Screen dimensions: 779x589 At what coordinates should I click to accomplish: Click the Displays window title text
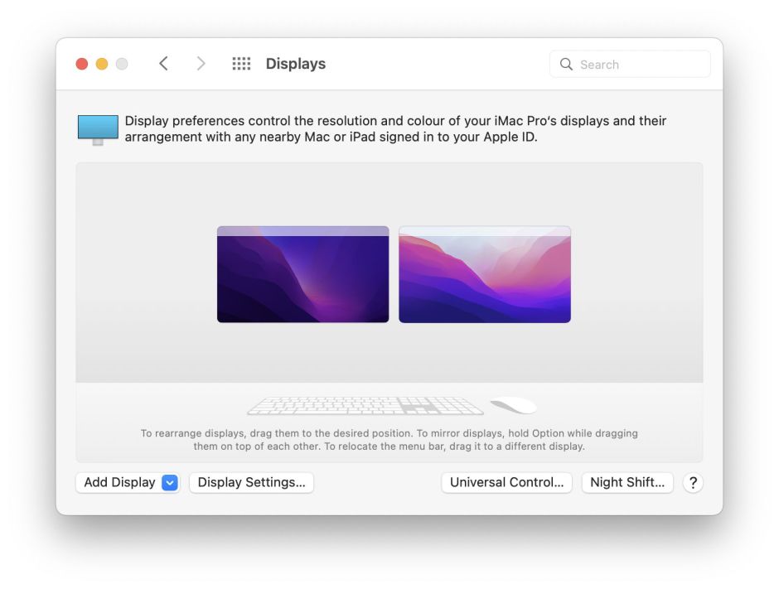(296, 64)
